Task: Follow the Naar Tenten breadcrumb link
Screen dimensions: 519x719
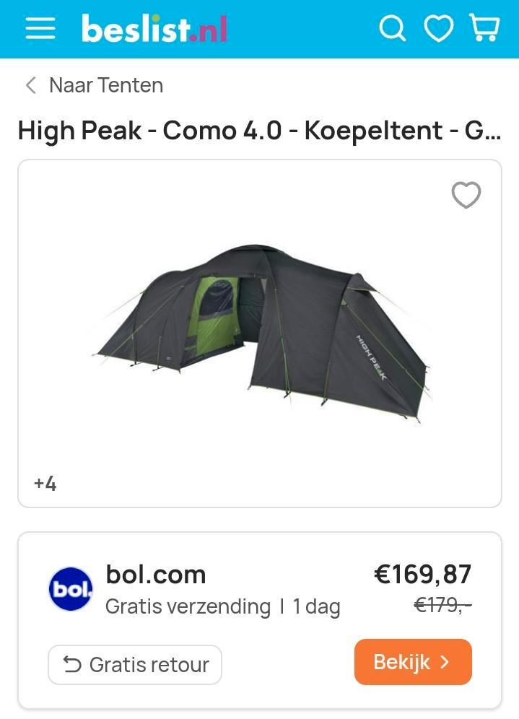Action: [106, 85]
